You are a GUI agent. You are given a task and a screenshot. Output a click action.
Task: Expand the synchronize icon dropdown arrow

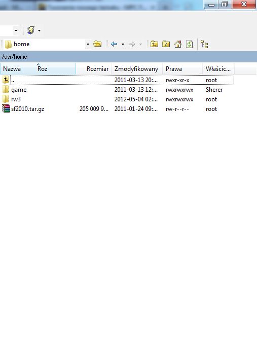point(39,31)
